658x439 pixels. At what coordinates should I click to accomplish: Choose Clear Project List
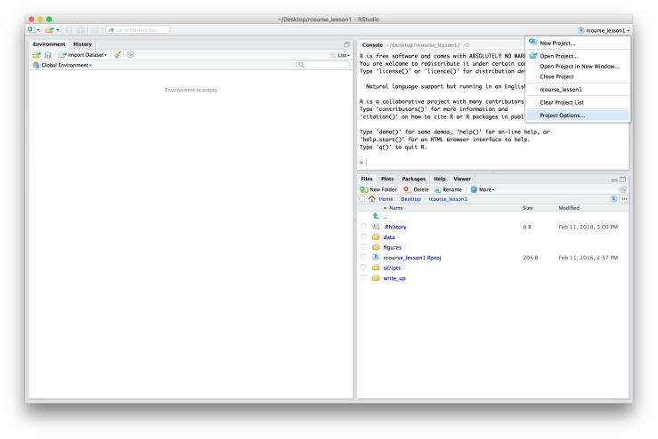[578, 102]
